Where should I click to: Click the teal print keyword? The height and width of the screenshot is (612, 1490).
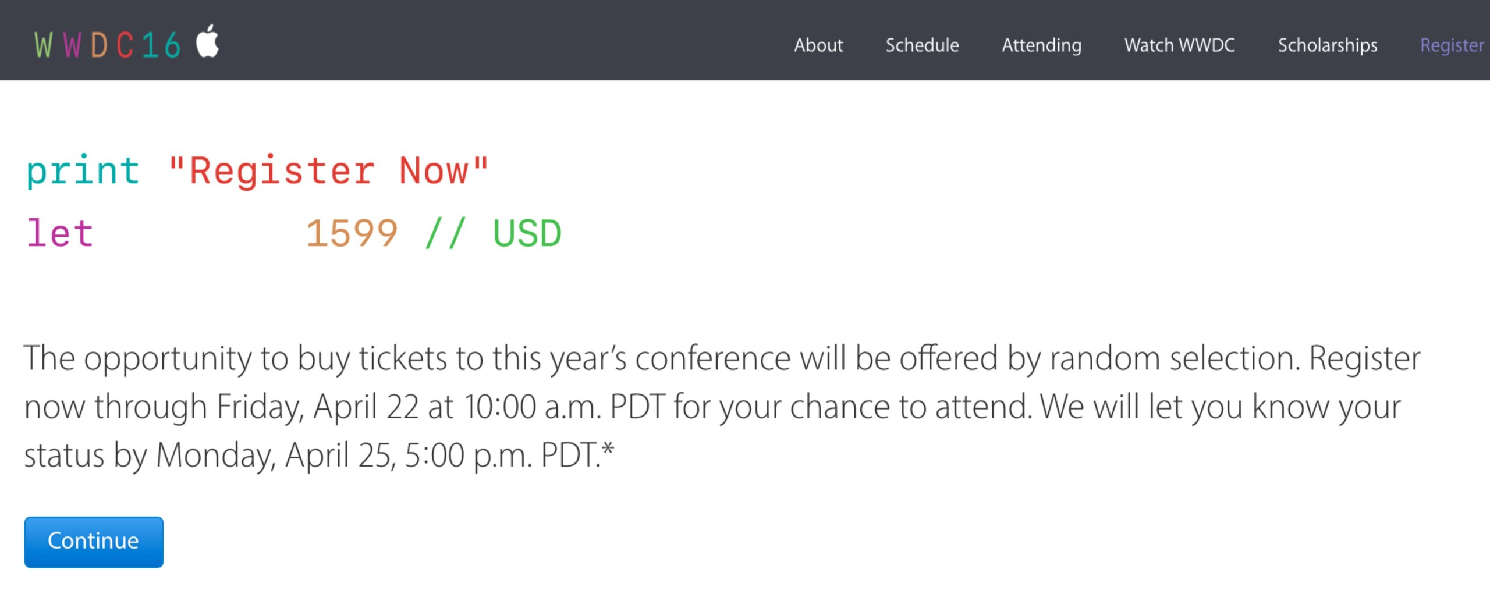83,172
